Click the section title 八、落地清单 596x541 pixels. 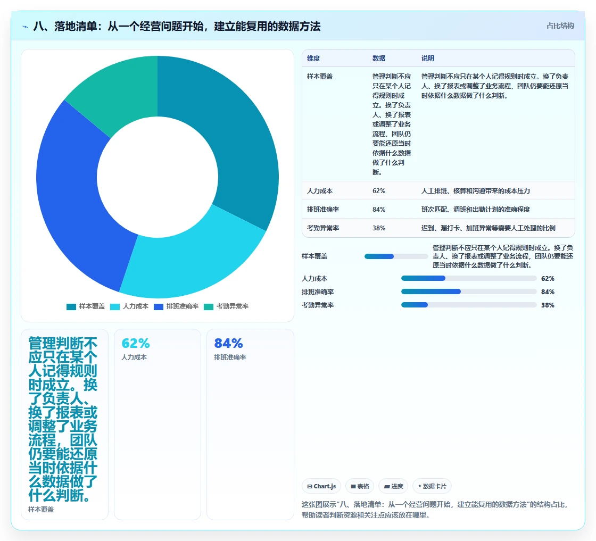tap(177, 26)
